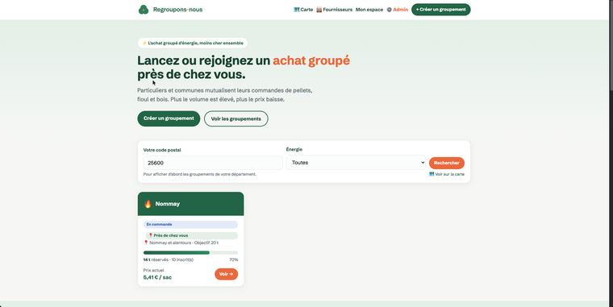Click the hero 'Créer un groupement' button

coord(169,118)
